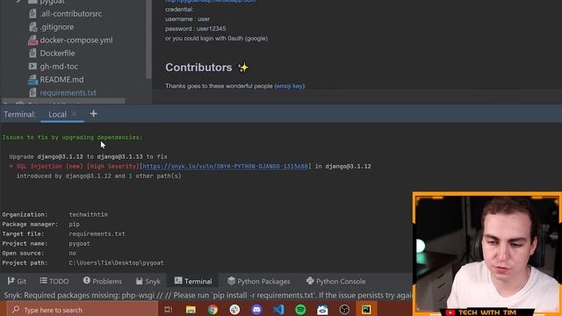
Task: Select Dockerfile in the project tree
Action: coord(57,54)
